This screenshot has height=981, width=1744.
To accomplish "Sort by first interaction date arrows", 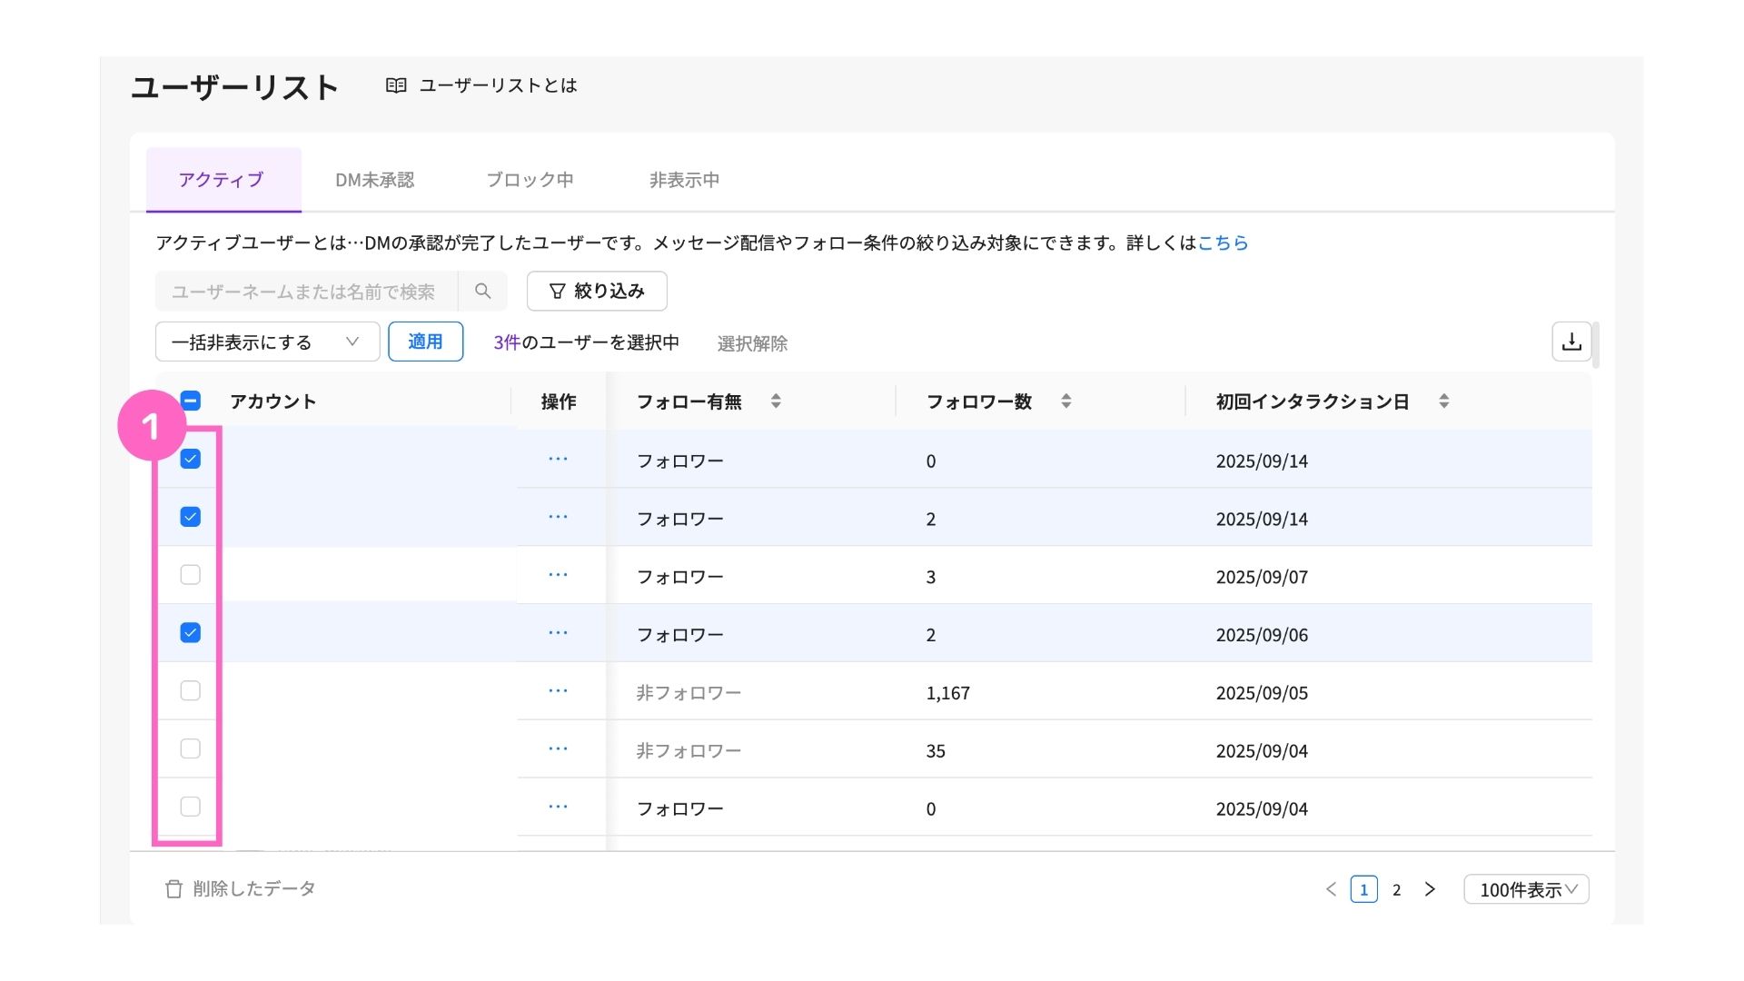I will click(x=1443, y=401).
